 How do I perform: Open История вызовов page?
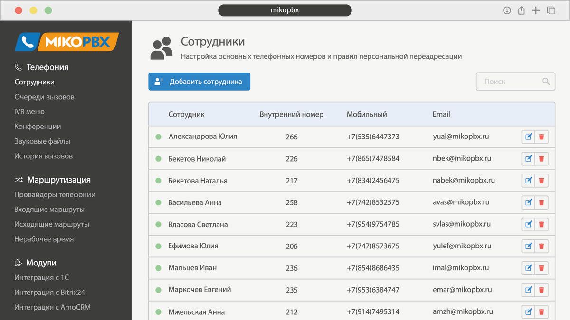[x=43, y=156]
